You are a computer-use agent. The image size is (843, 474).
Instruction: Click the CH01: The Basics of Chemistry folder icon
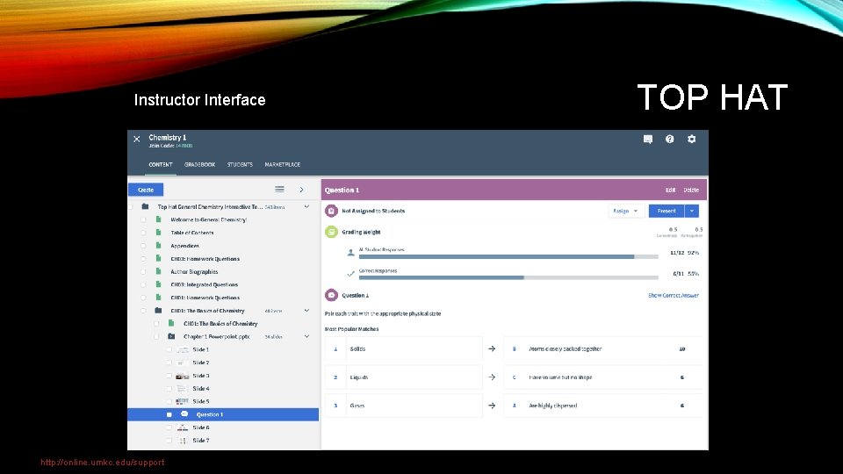[x=158, y=311]
